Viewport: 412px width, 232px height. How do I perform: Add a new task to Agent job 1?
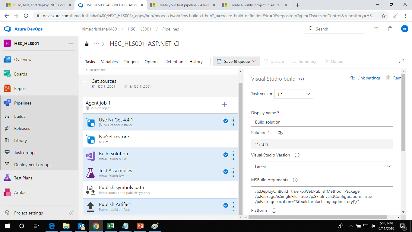[x=224, y=104]
